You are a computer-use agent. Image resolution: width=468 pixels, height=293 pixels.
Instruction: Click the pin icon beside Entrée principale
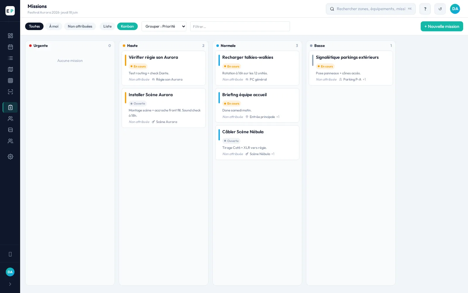[x=247, y=117]
